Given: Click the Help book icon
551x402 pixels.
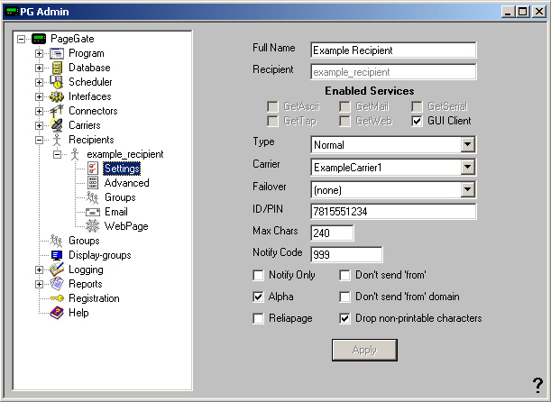Looking at the screenshot, I should pyautogui.click(x=57, y=313).
